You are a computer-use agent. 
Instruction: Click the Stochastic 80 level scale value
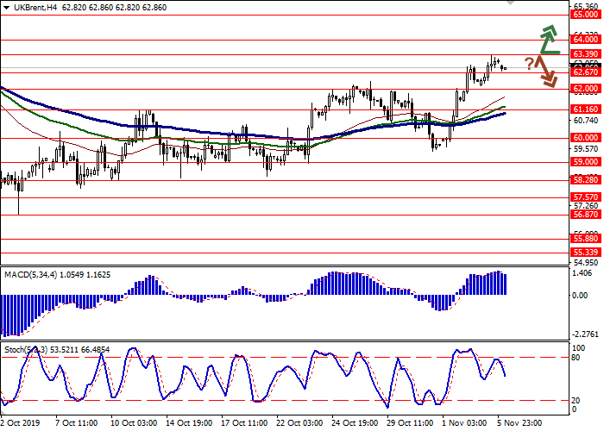point(577,357)
